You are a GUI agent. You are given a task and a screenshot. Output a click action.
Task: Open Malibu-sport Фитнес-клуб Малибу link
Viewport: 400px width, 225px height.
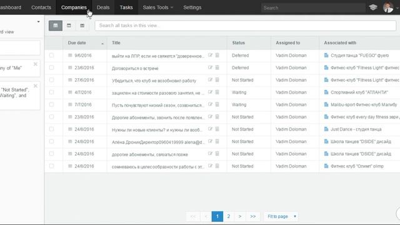click(x=364, y=104)
